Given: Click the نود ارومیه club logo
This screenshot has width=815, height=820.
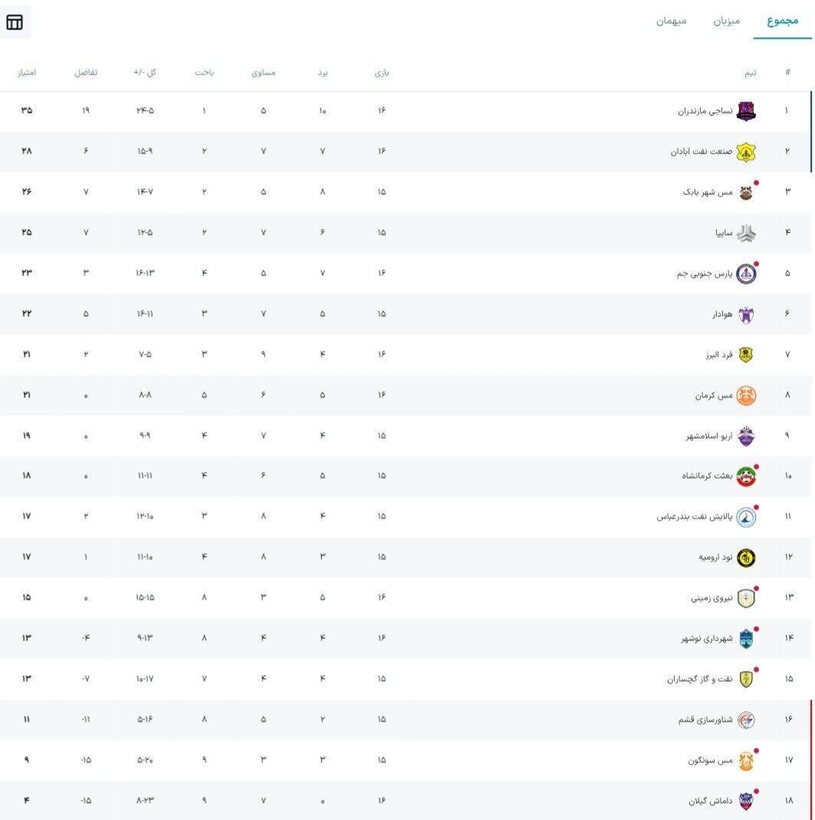Looking at the screenshot, I should (x=746, y=558).
